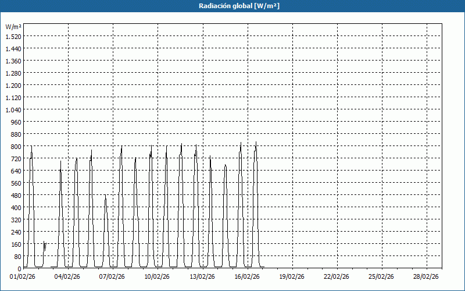The height and width of the screenshot is (291, 465).
Task: Click the W/m² unit label above the axis
Action: (x=13, y=27)
